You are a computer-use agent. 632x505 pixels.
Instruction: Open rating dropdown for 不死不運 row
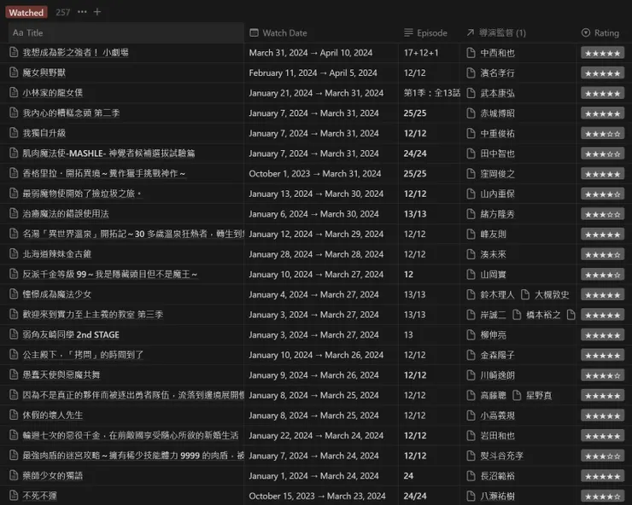[x=603, y=496]
